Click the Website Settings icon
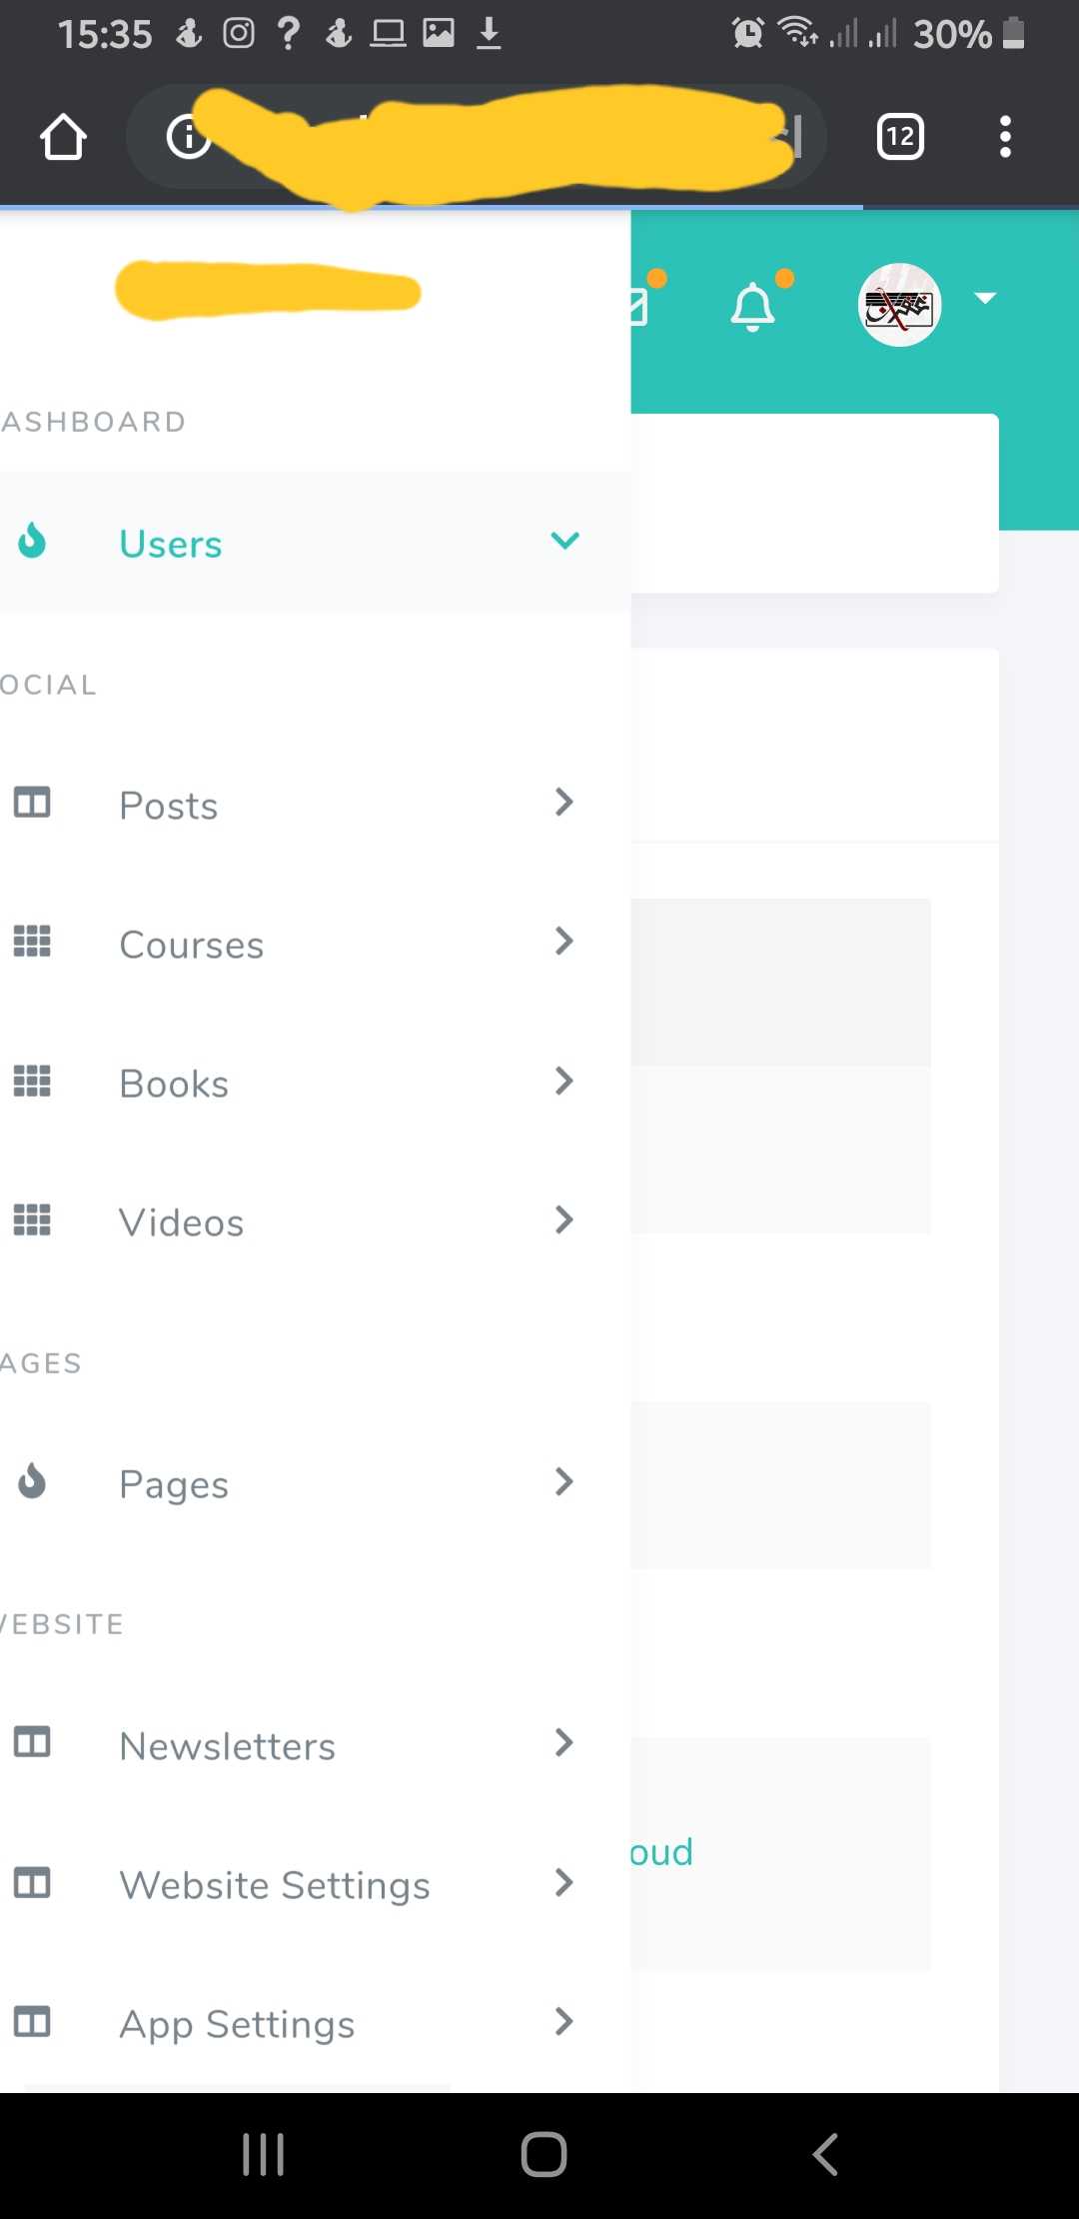 [32, 1883]
